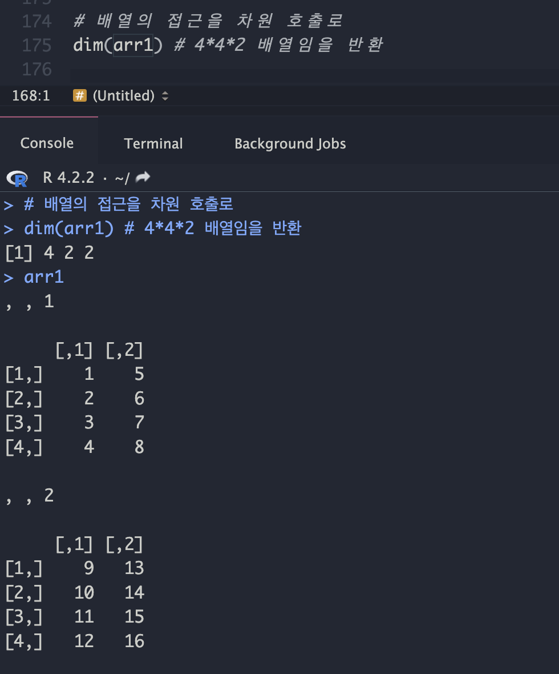Click value 9 in the second slice
559x674 pixels.
point(89,568)
